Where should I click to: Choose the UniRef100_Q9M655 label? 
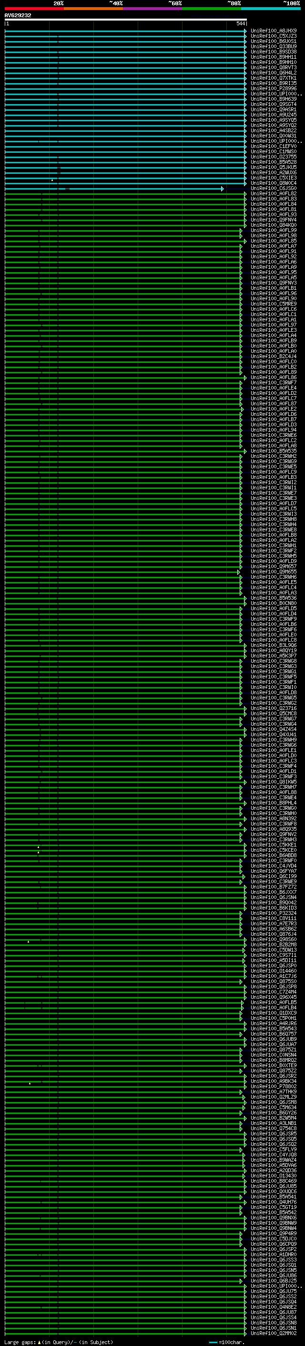(x=274, y=572)
